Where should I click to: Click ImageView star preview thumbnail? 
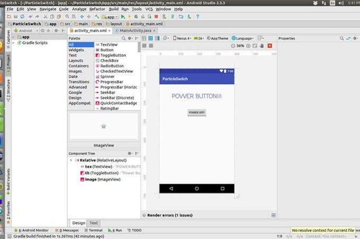tap(104, 126)
